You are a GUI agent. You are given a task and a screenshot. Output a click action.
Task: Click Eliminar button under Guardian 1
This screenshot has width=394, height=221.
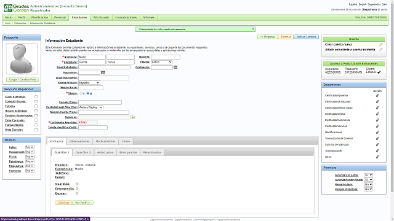click(63, 203)
